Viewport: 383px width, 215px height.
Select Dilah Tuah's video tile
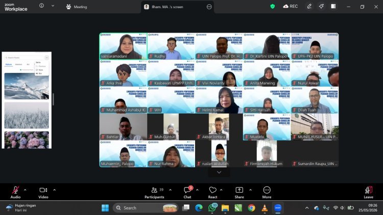(x=315, y=100)
